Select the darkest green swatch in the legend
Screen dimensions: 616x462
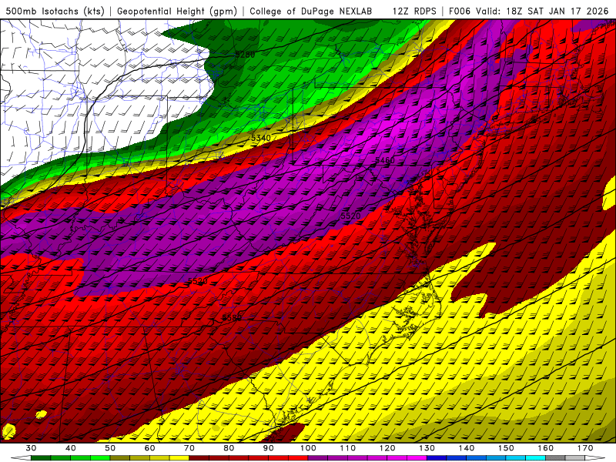[x=41, y=458]
